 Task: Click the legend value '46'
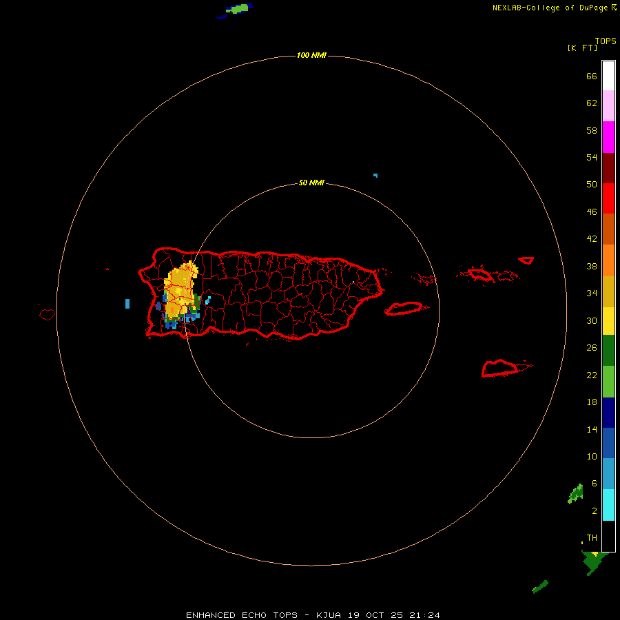tap(592, 212)
